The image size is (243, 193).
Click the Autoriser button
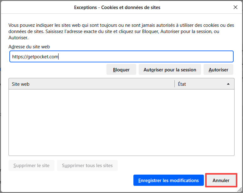tap(218, 70)
